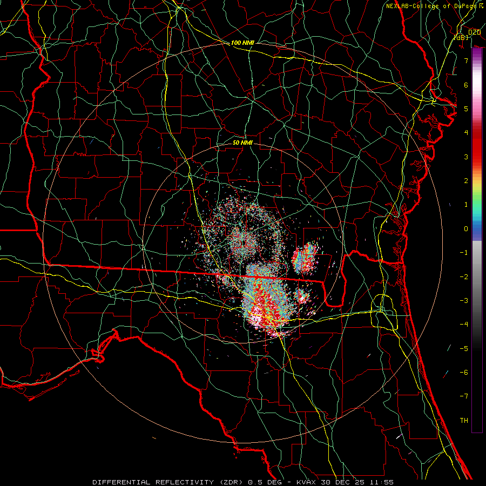This screenshot has height=486, width=486.
Task: Click the 'DIFFERENTIAL REFLECTIVITY (ZDR)' caption text
Action: click(168, 482)
